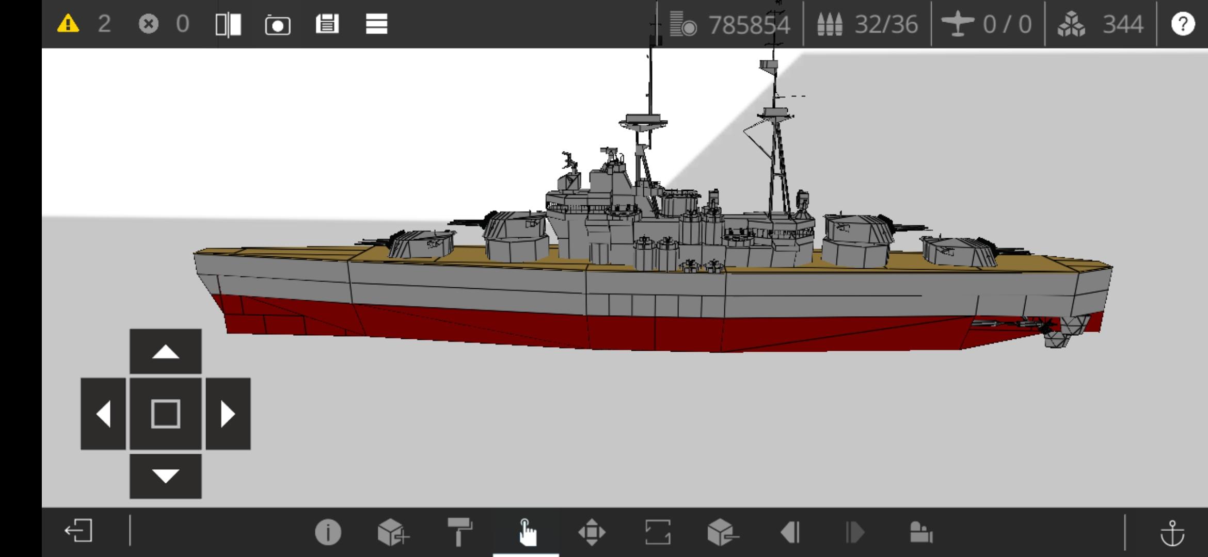
Task: Take a screenshot with the camera icon
Action: 278,25
